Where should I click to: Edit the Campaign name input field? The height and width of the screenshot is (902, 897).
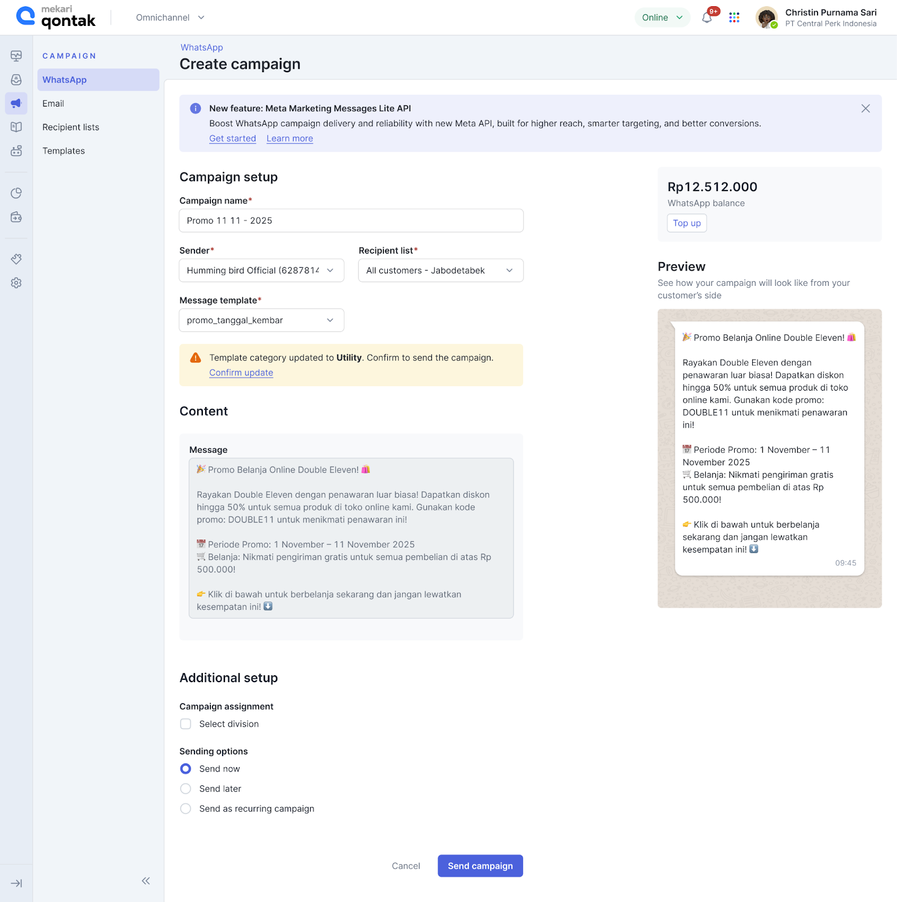(x=351, y=220)
